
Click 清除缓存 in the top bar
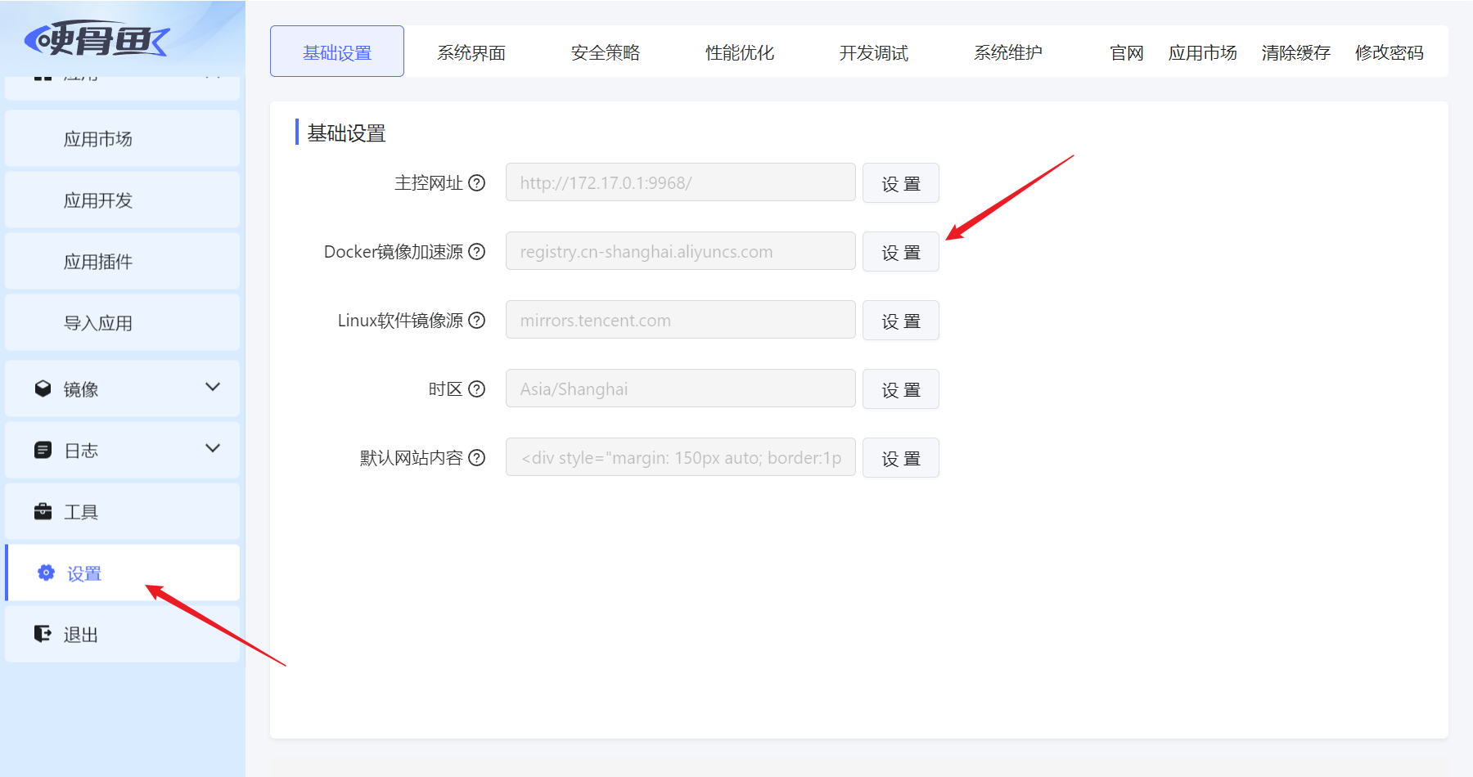click(1296, 53)
